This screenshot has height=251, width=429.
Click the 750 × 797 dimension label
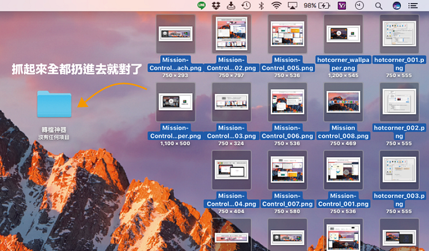click(232, 75)
